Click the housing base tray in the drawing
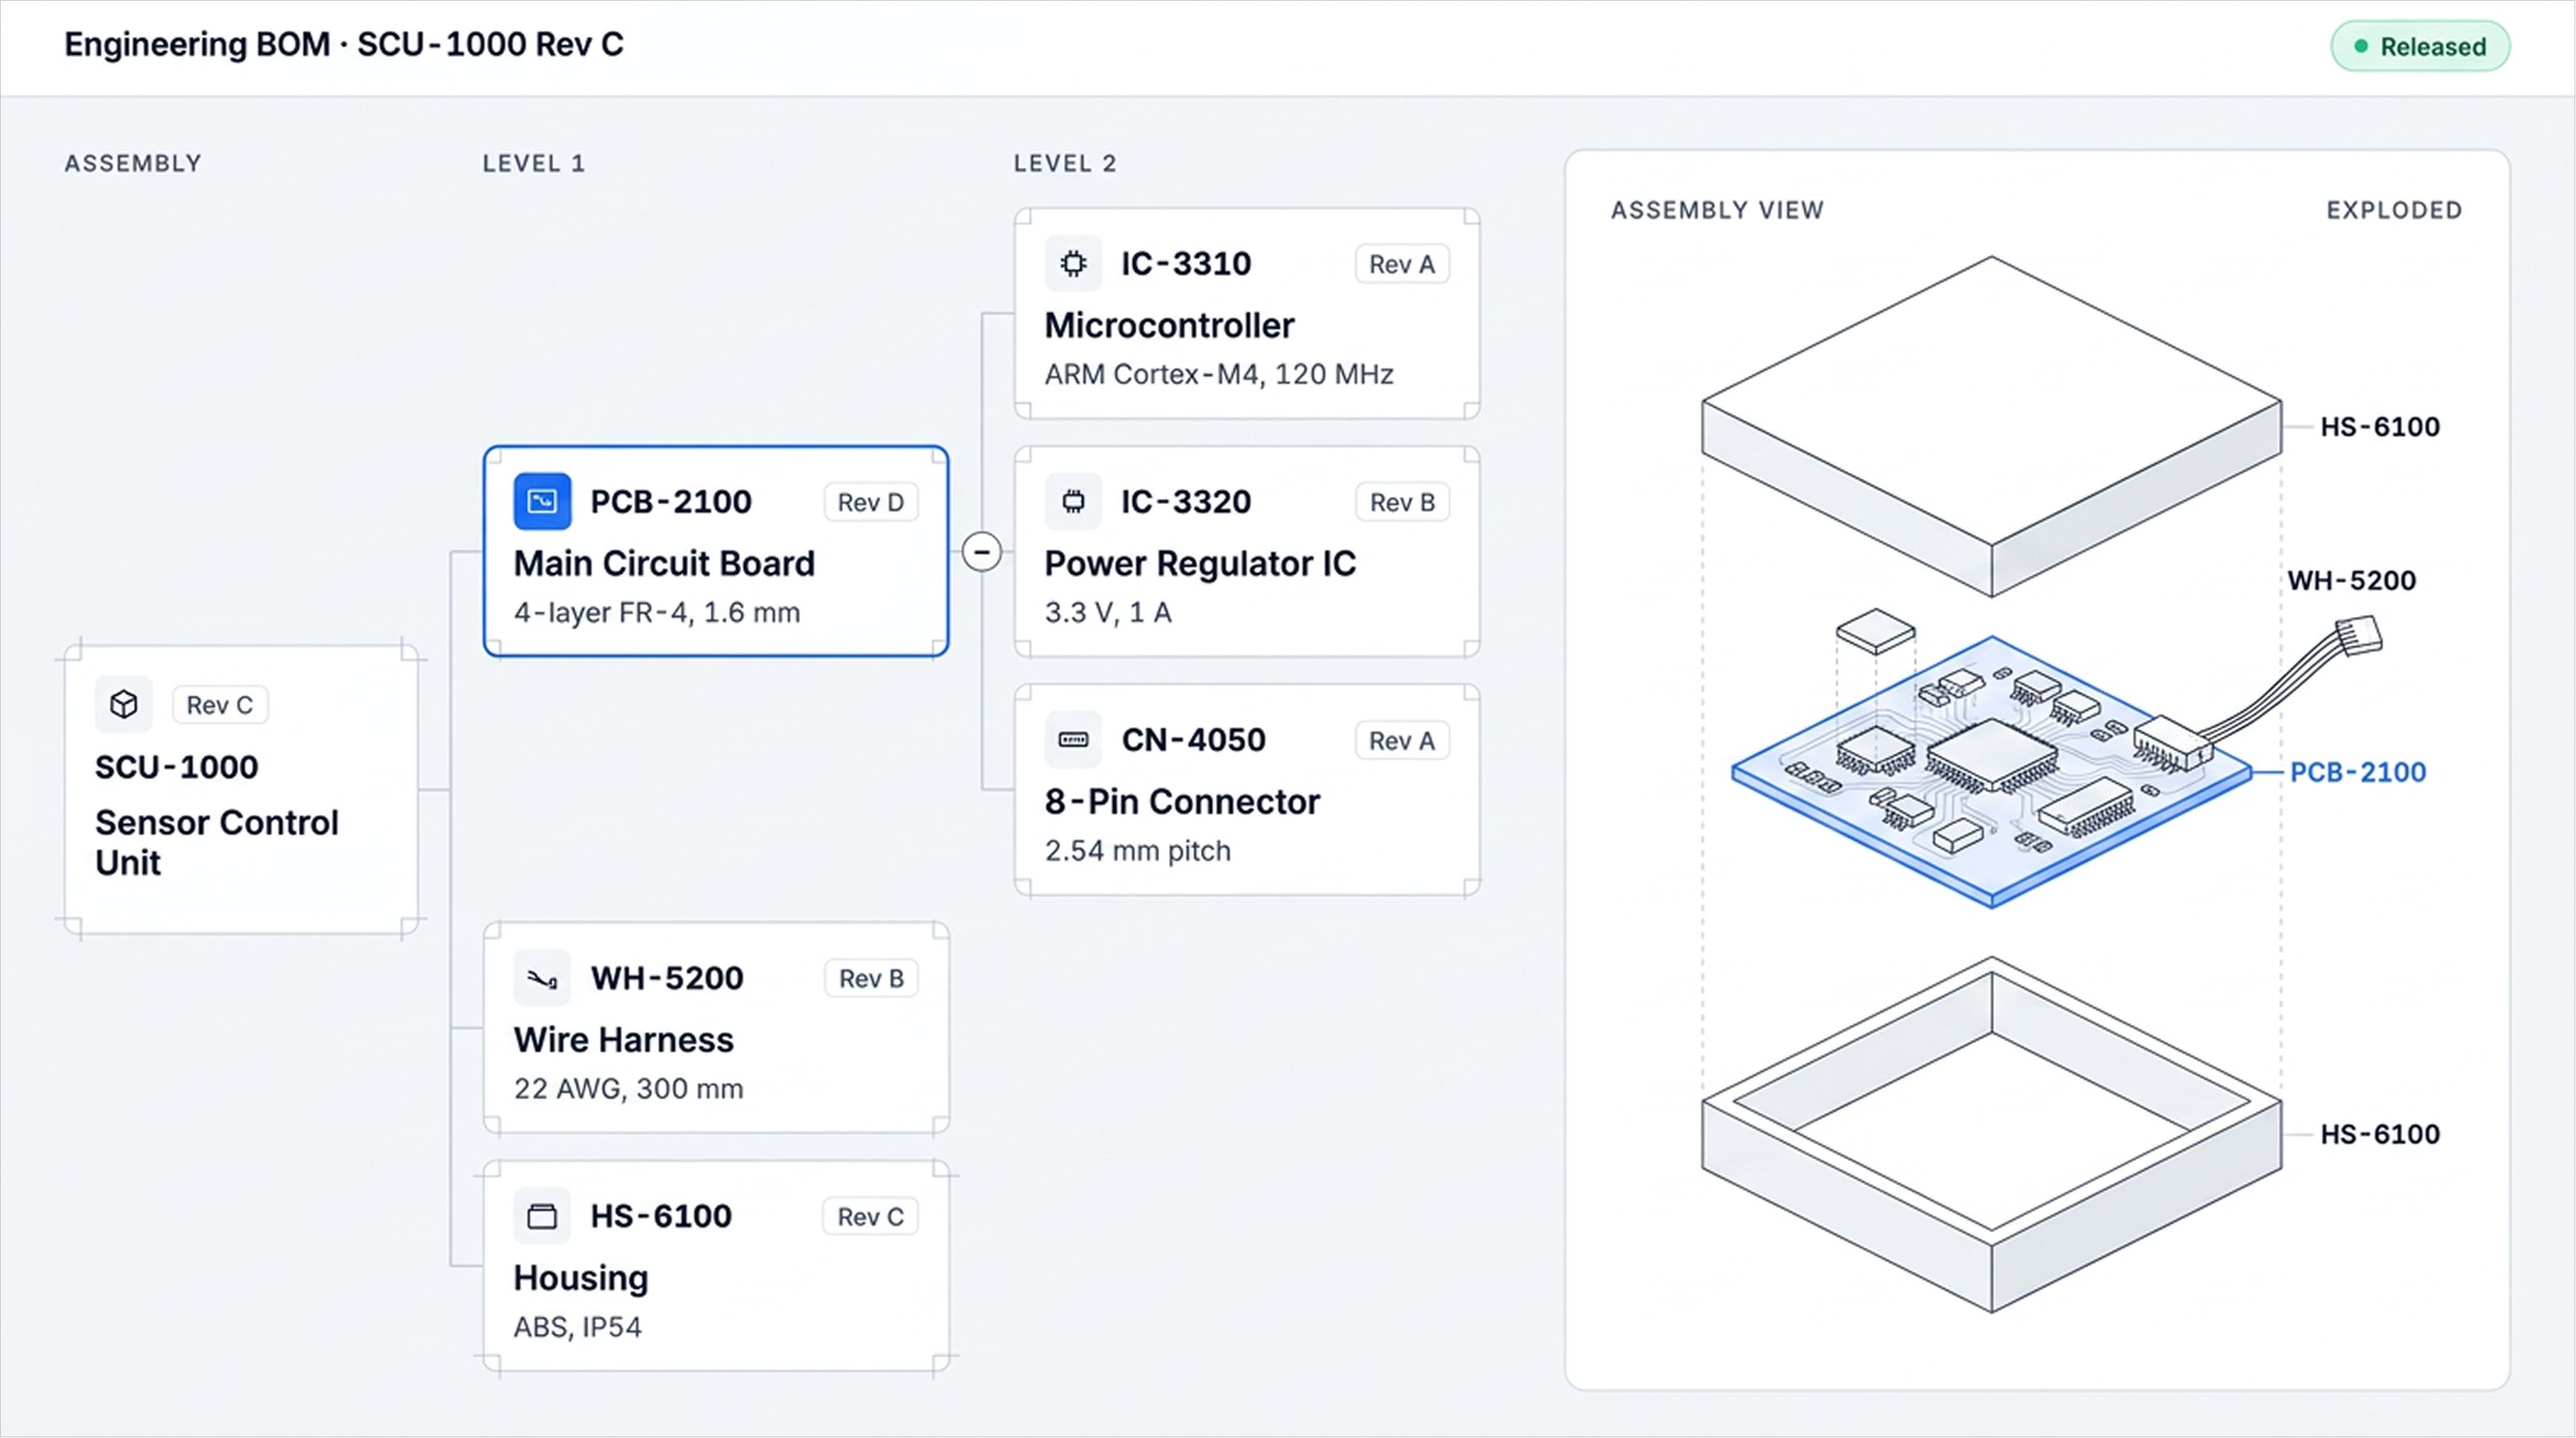Viewport: 2576px width, 1438px height. coord(1992,1135)
